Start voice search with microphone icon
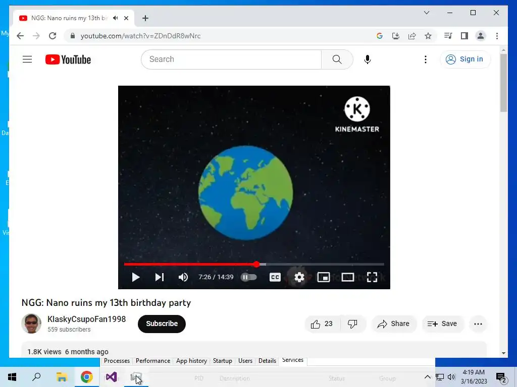 point(368,59)
